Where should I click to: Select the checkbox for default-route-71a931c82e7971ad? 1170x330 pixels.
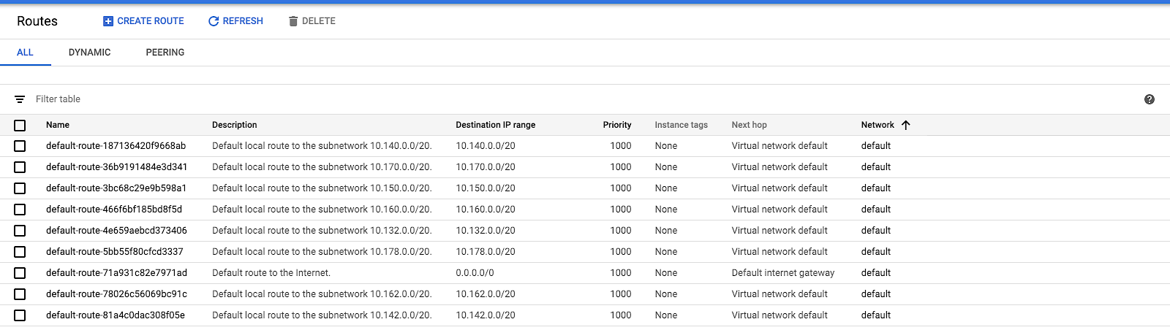pos(20,273)
